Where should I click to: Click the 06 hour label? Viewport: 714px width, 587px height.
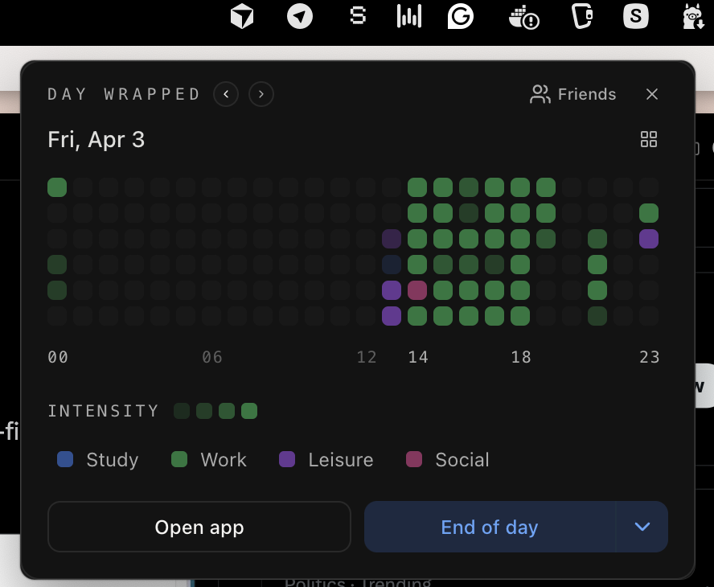pyautogui.click(x=212, y=357)
